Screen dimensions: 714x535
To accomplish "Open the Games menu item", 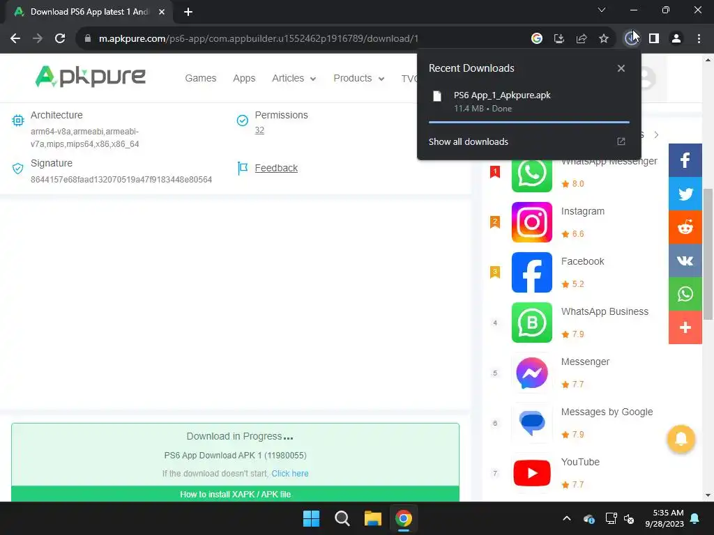I will pyautogui.click(x=200, y=78).
